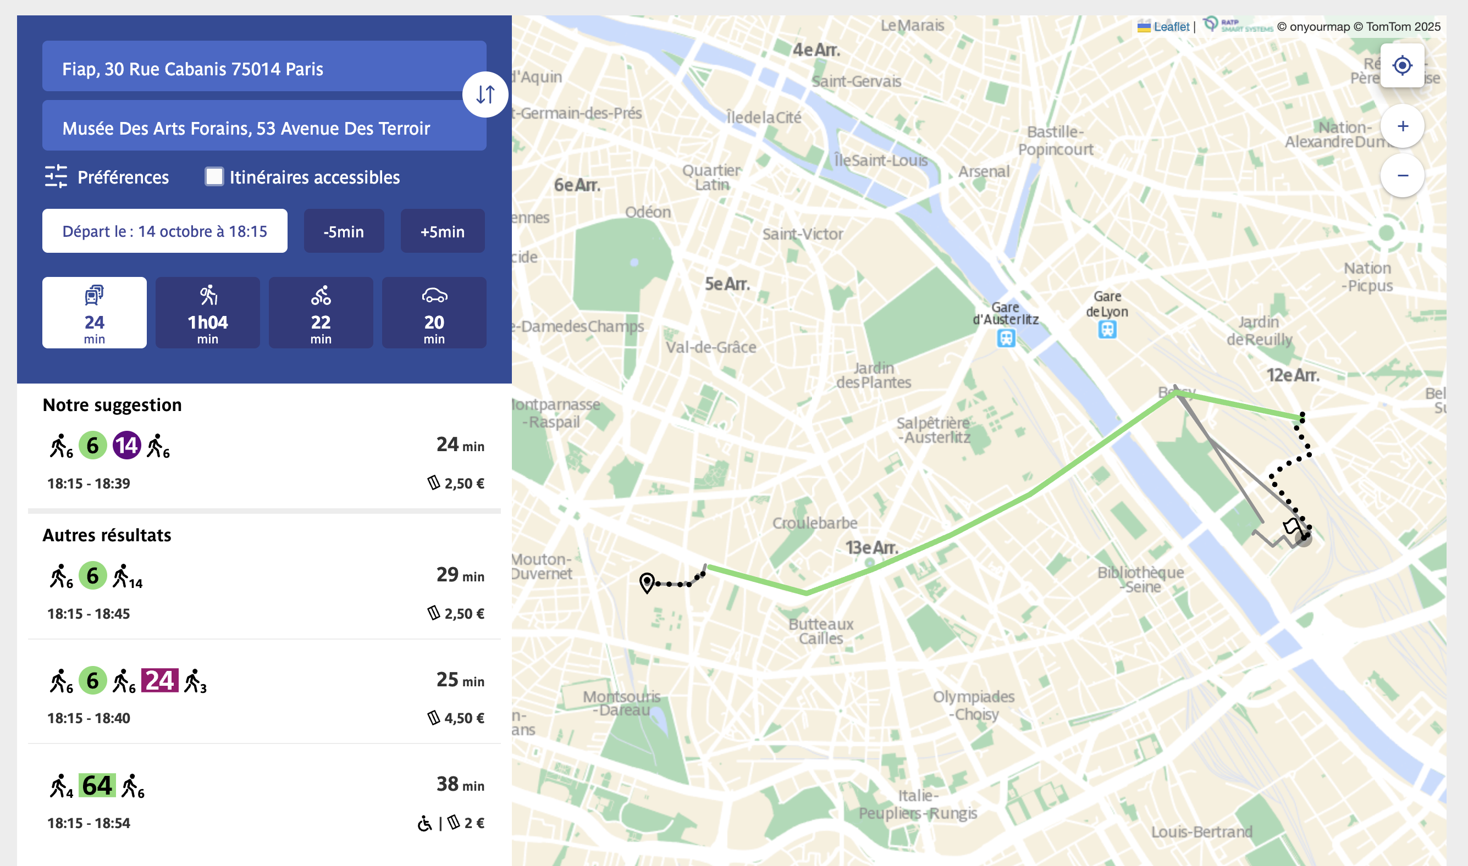Select car 20 min mode tab
1468x866 pixels.
click(x=434, y=313)
